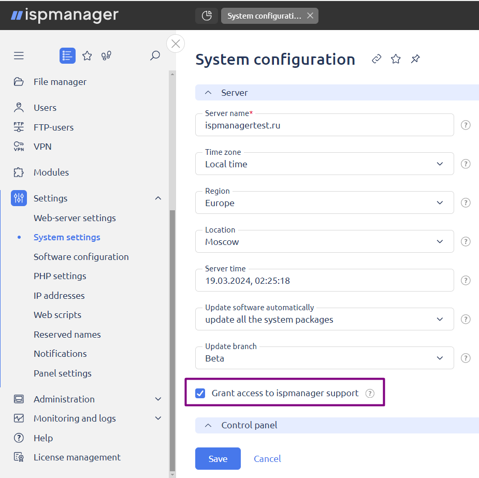The height and width of the screenshot is (478, 479).
Task: Open the Location dropdown
Action: (324, 241)
